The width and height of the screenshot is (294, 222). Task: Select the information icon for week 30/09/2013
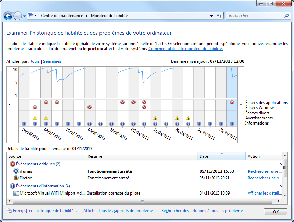(x=177, y=124)
